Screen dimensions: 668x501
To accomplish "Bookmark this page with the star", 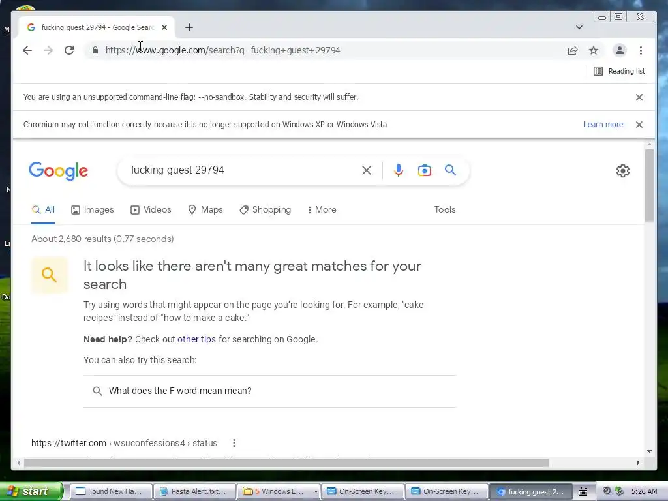I will coord(594,50).
